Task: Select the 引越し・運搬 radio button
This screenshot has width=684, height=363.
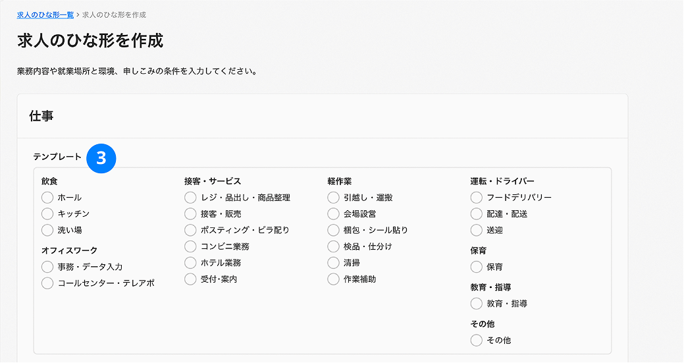Action: point(333,198)
